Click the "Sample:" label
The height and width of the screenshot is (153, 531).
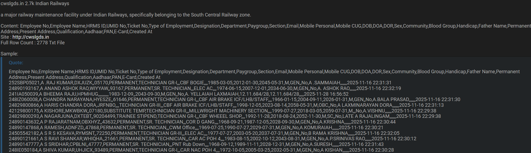[x=10, y=54]
